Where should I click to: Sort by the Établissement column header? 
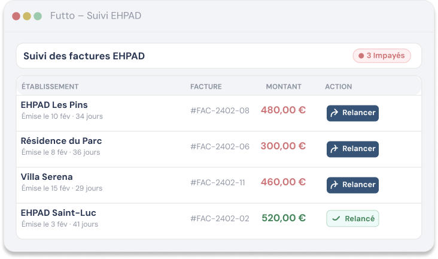point(50,86)
